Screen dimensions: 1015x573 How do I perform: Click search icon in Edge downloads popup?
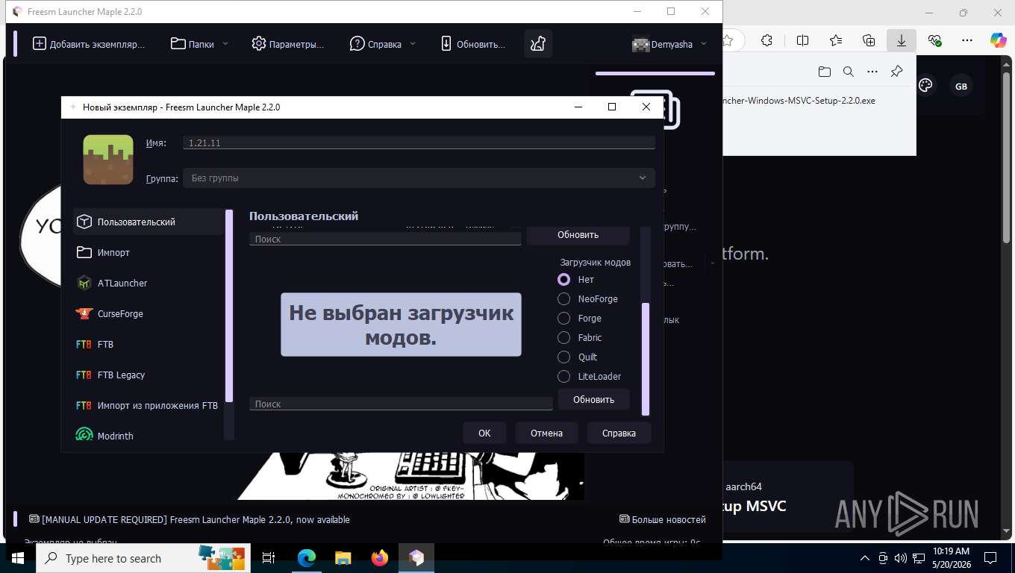848,72
